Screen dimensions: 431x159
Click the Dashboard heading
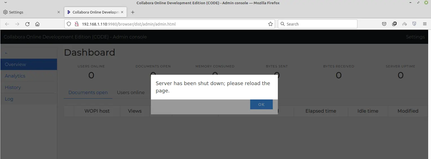pyautogui.click(x=89, y=53)
